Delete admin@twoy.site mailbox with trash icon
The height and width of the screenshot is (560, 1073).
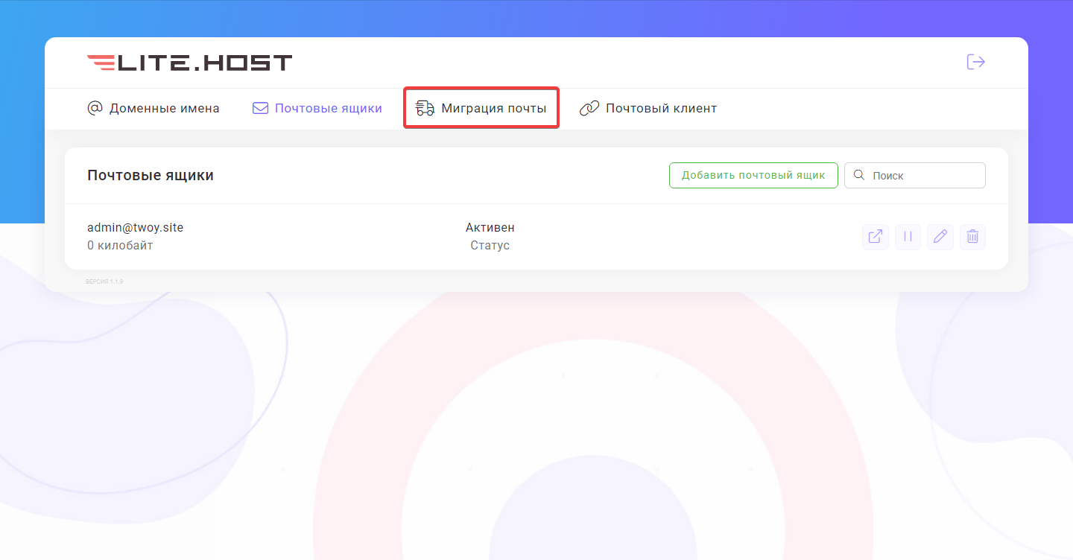pyautogui.click(x=972, y=237)
